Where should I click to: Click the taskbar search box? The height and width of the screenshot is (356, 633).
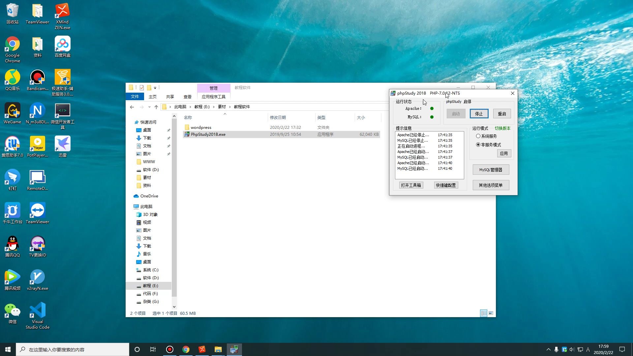[x=73, y=349]
